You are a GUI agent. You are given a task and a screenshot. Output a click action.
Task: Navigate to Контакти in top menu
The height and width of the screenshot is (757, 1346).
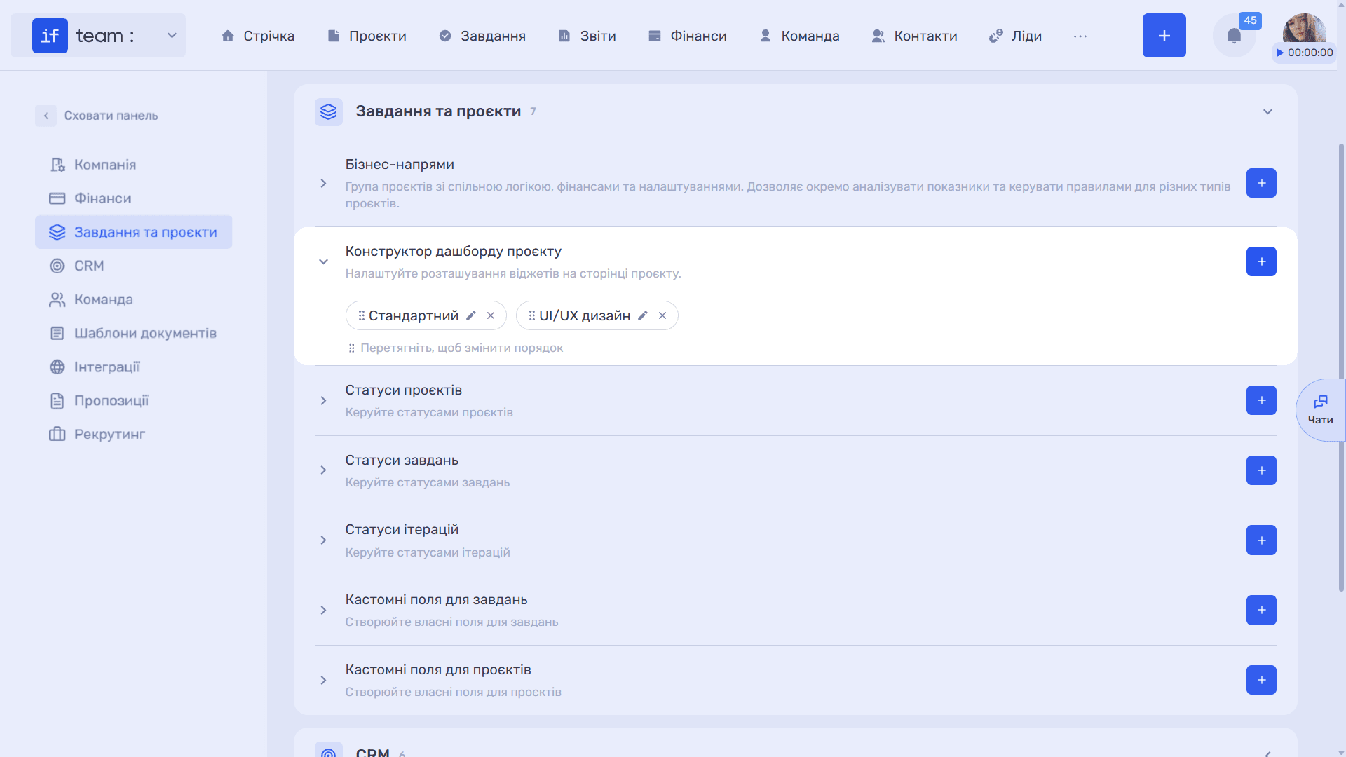point(915,35)
